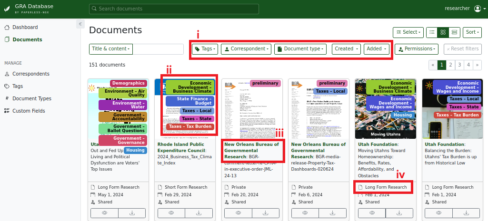The image size is (488, 221).
Task: Download Moving Utahns Toward Homeownership document
Action: [399, 213]
